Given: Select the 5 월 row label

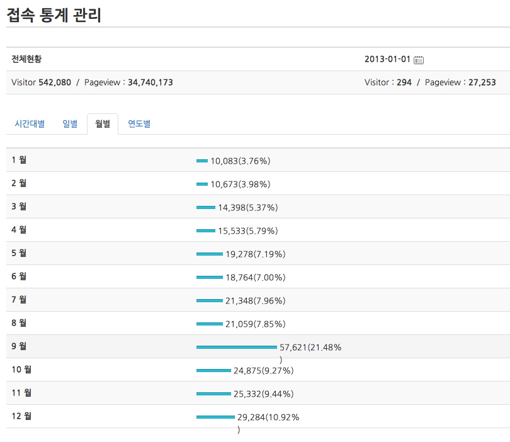Looking at the screenshot, I should click(x=19, y=253).
